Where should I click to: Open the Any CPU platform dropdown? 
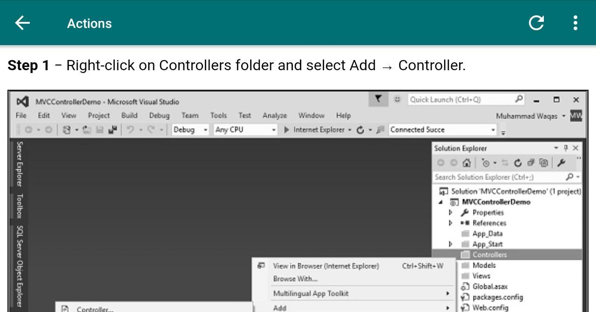[274, 130]
